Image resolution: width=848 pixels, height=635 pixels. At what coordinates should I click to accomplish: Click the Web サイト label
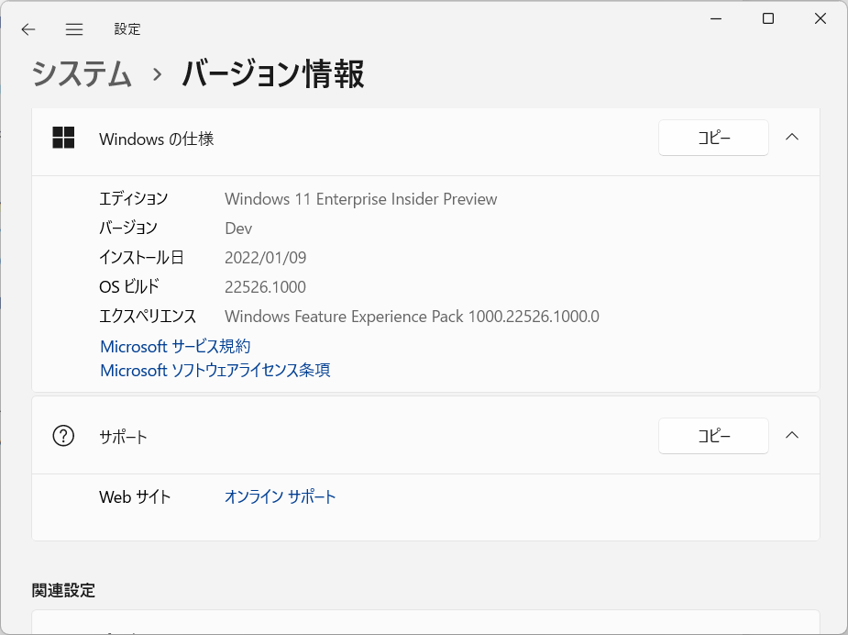[x=135, y=496]
